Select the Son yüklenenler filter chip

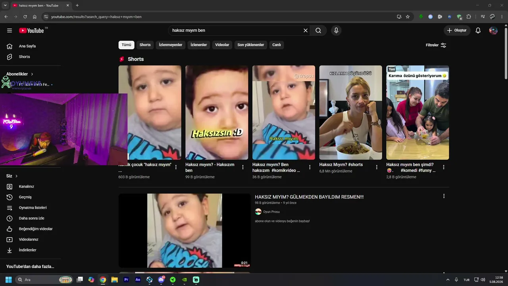251,45
